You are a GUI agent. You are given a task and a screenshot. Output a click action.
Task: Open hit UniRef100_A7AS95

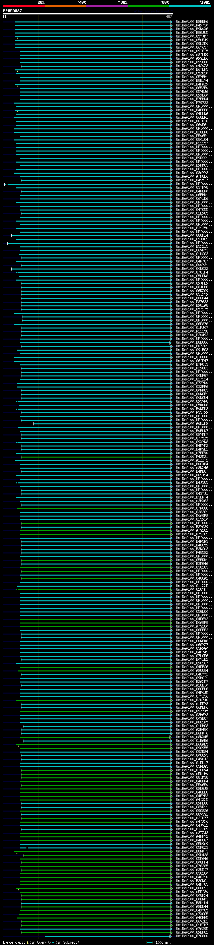[x=192, y=929]
